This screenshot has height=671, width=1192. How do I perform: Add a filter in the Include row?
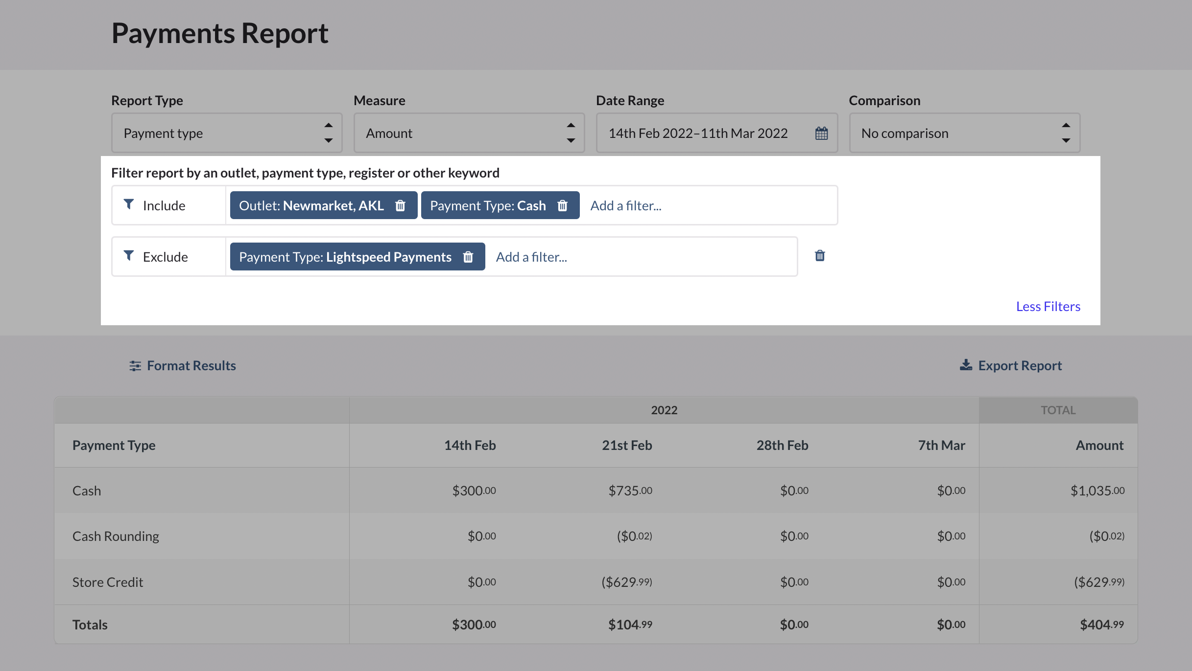point(625,205)
